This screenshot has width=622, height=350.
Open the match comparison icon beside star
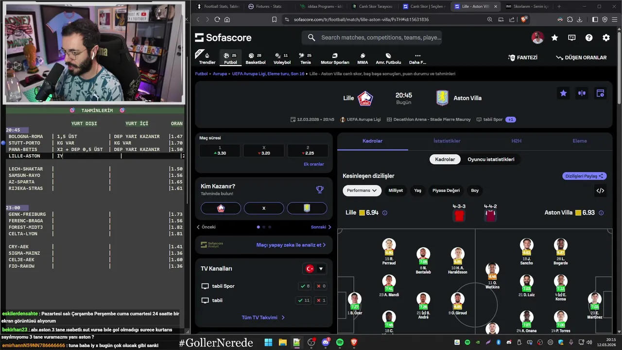pyautogui.click(x=582, y=93)
